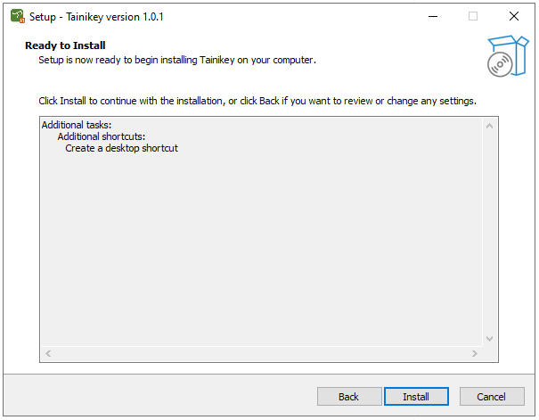
Task: Click the greyed-out maximize button
Action: click(x=473, y=16)
